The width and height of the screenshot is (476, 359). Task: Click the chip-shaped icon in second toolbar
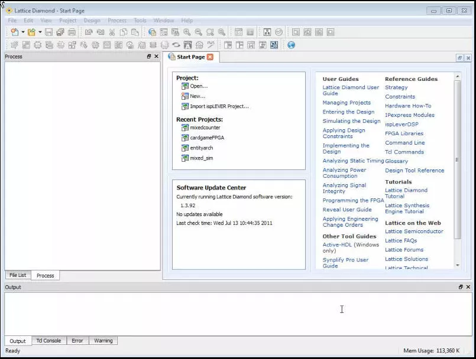pos(38,45)
